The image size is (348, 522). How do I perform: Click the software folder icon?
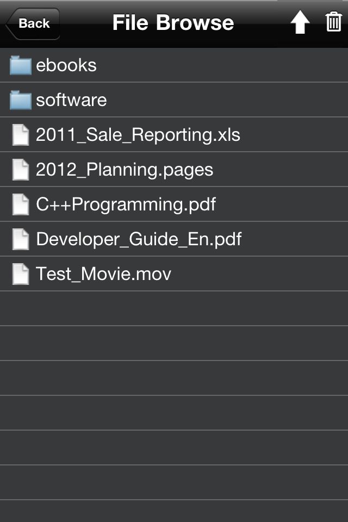coord(21,100)
